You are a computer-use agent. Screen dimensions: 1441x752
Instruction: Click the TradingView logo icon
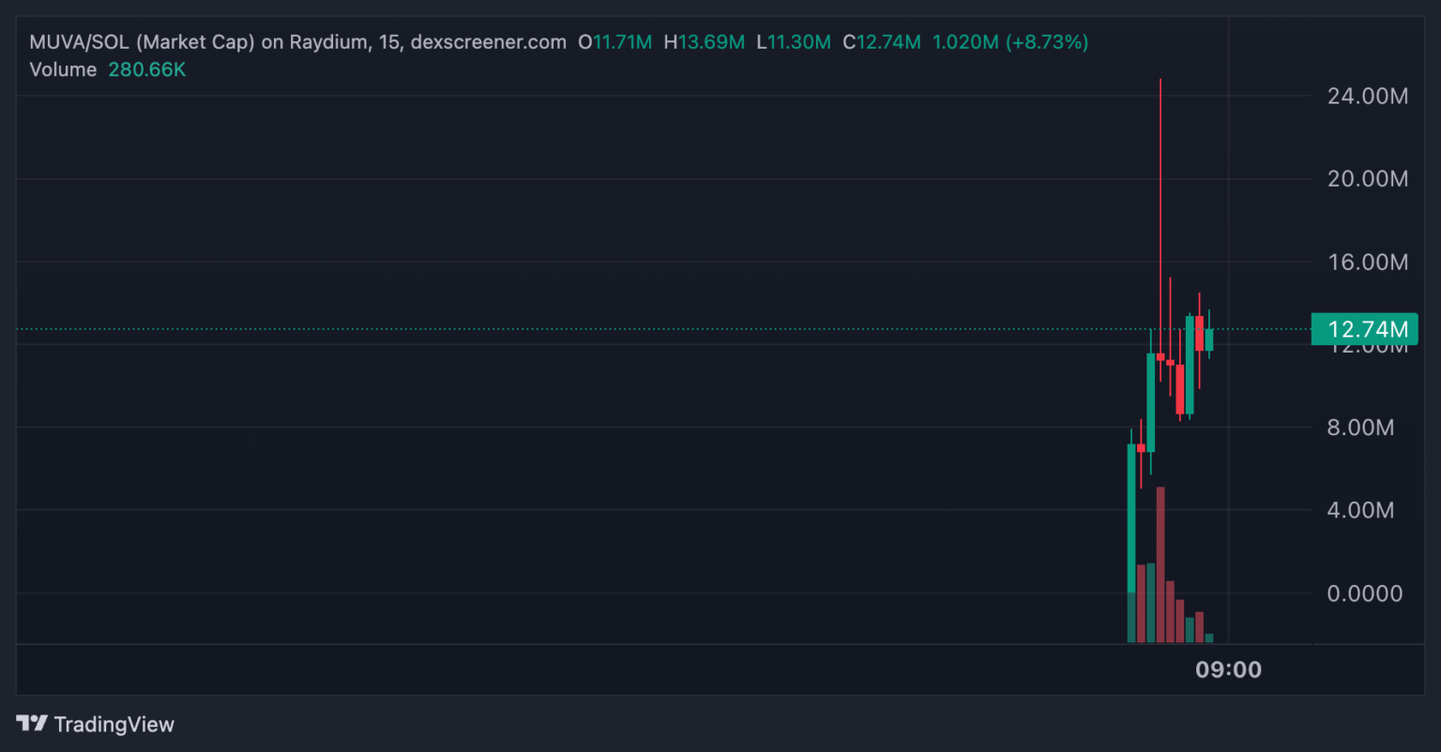coord(32,724)
